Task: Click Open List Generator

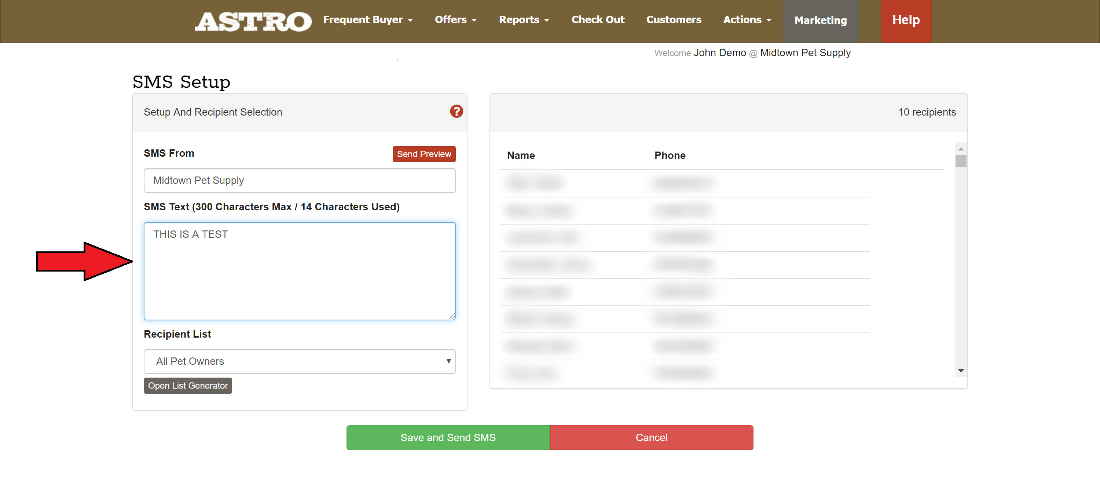Action: 187,385
